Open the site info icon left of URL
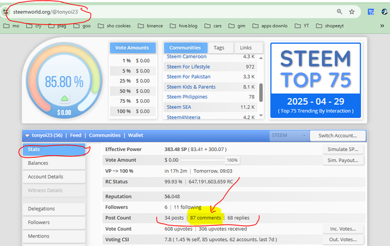Screen dimensions: 390x246 (x=5, y=12)
